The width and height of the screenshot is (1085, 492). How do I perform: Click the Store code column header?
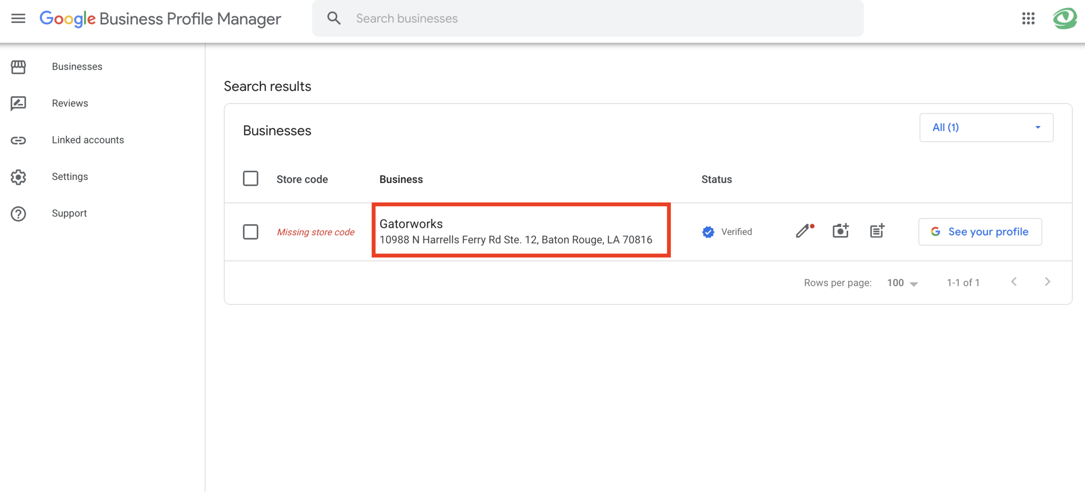pyautogui.click(x=302, y=179)
